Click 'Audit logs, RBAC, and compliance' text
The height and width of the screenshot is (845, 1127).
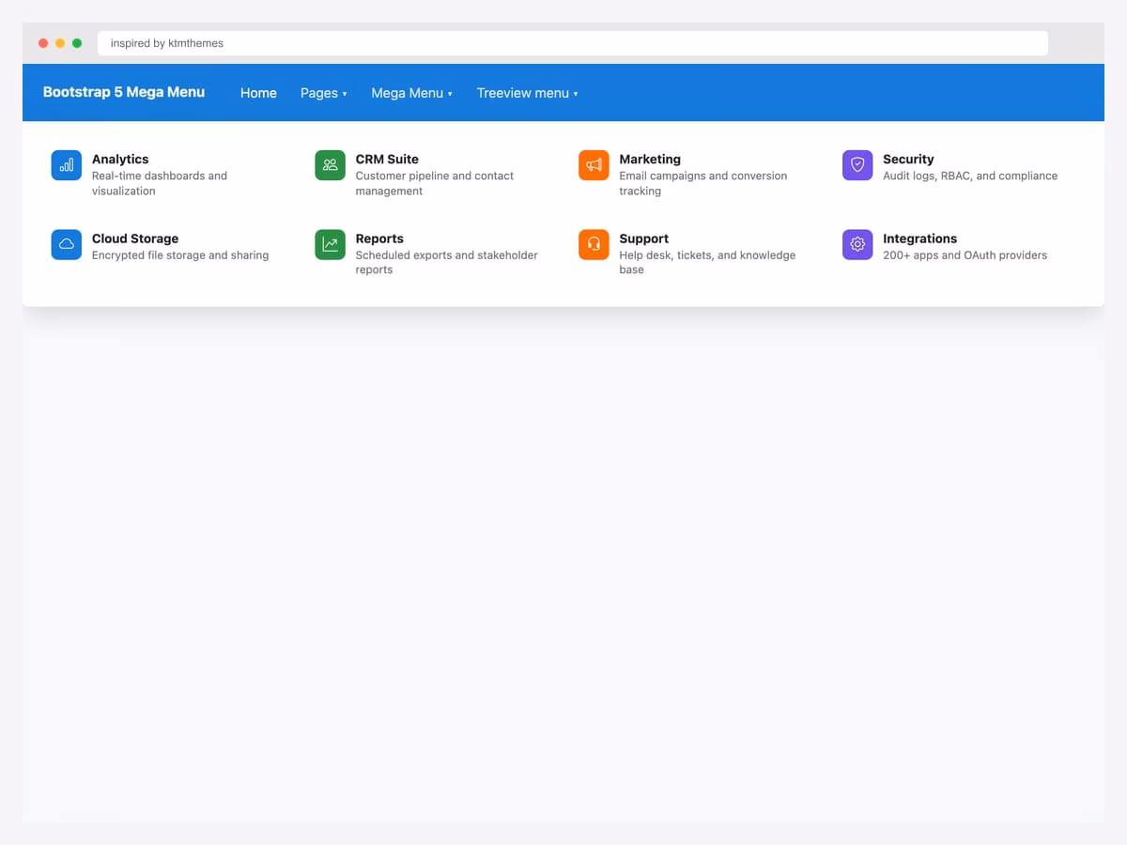coord(970,176)
